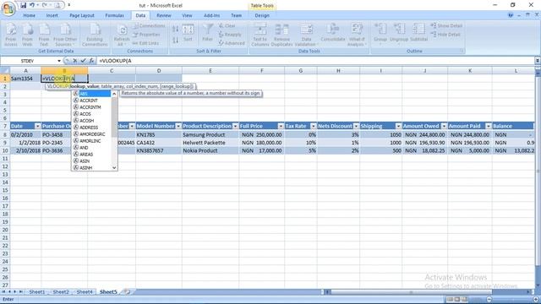Open Advanced filter options

[x=231, y=43]
